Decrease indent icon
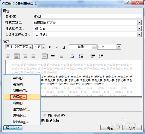The image size is (145, 134). click(x=93, y=56)
